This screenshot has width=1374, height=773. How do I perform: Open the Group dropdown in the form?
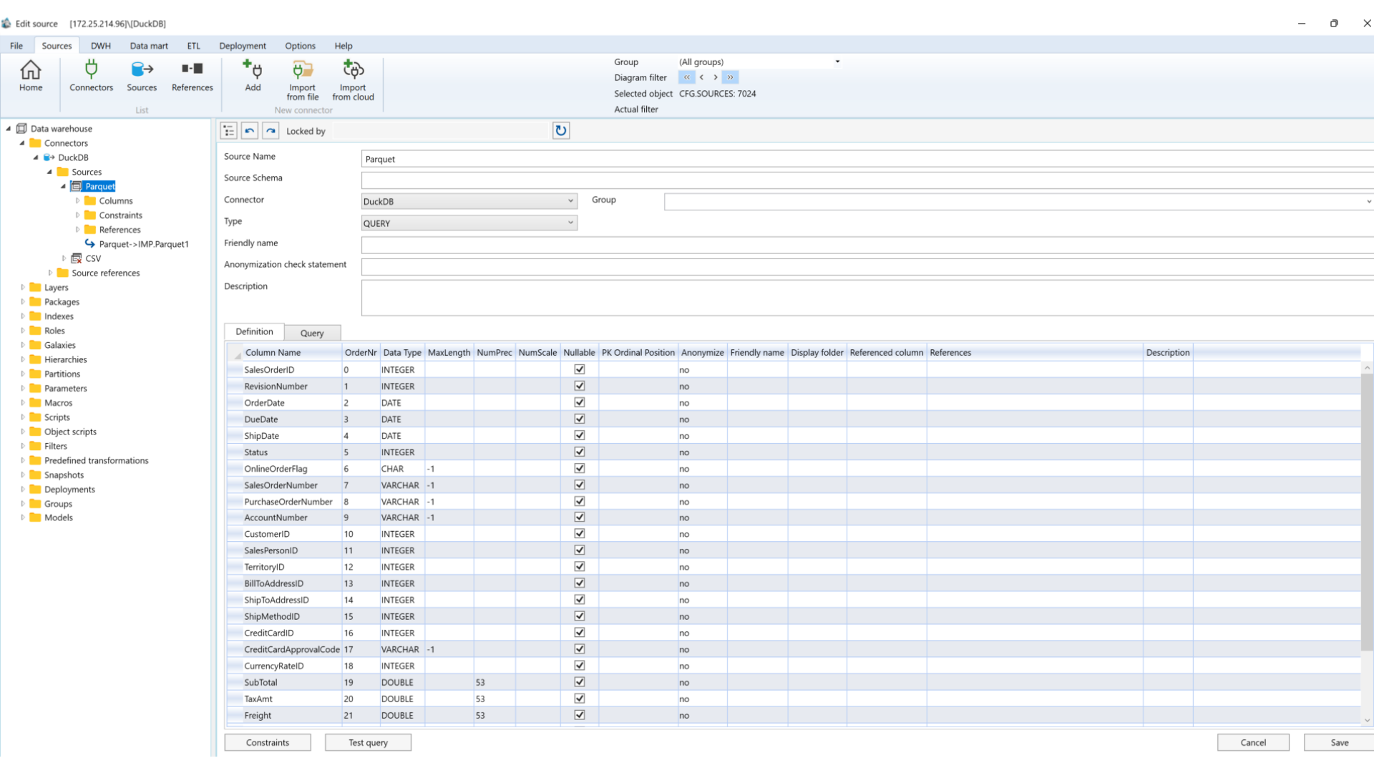(1018, 202)
